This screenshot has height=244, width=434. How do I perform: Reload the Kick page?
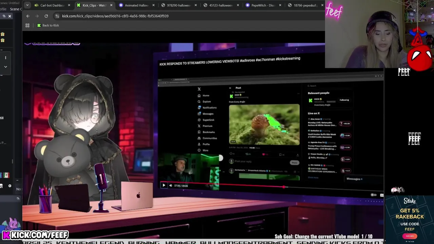[x=46, y=16]
